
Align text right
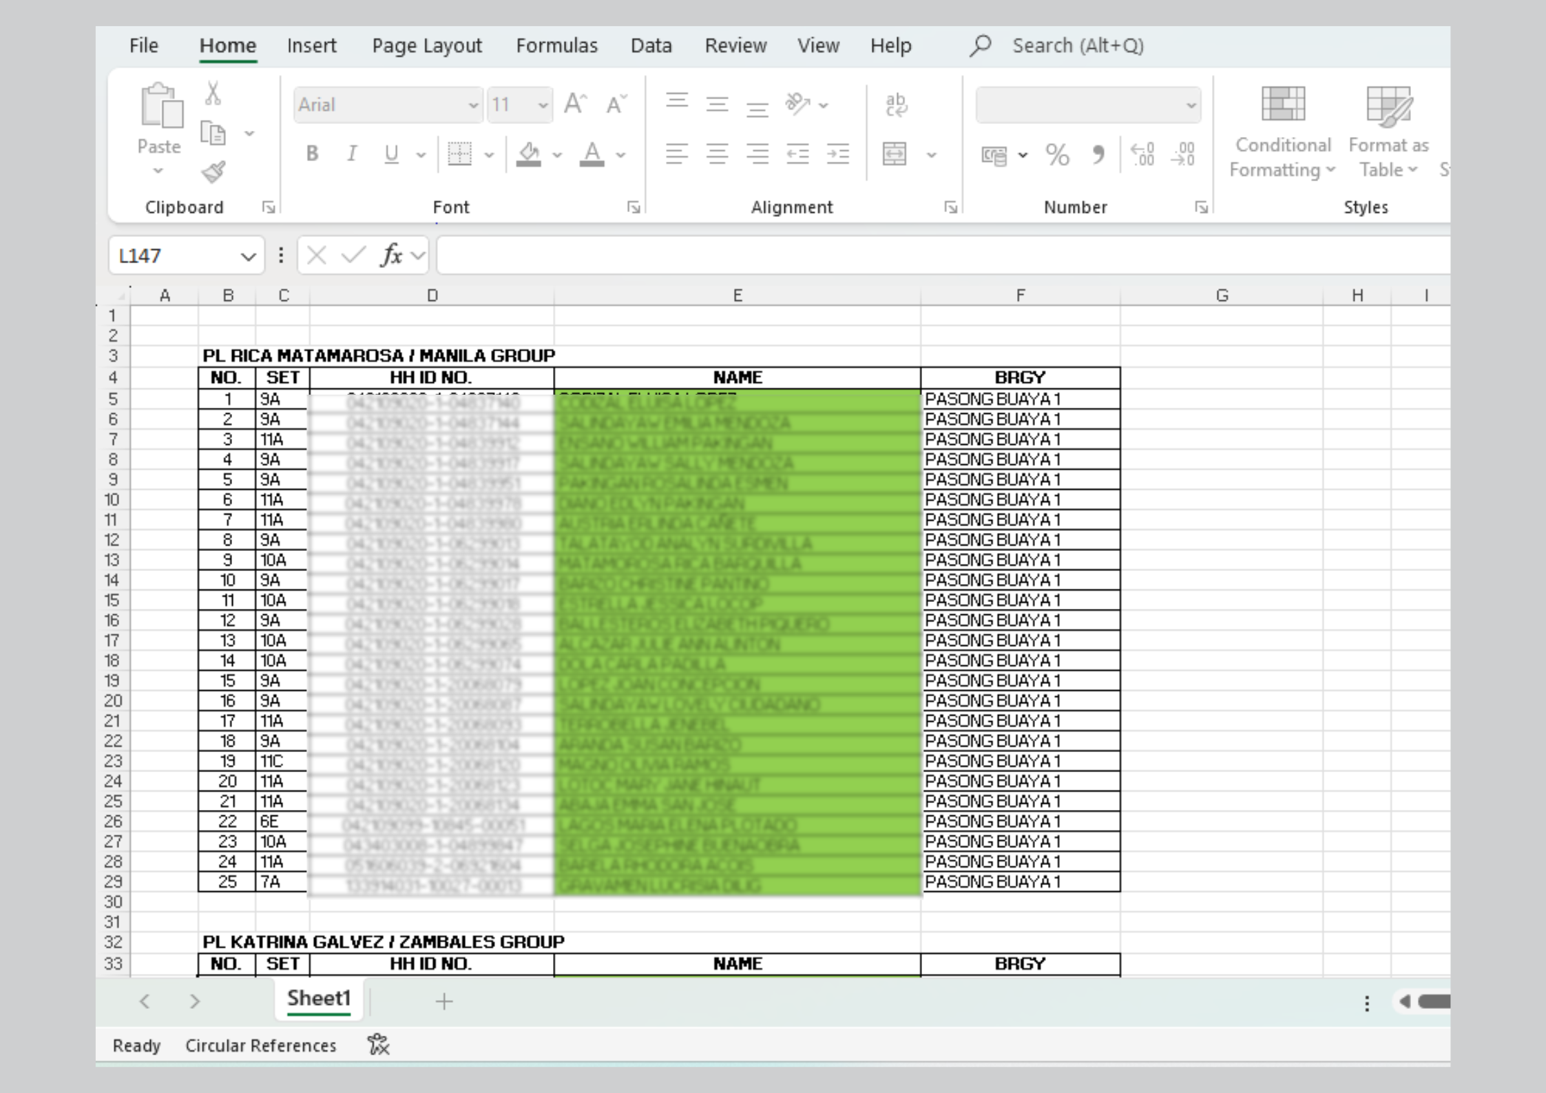click(757, 154)
